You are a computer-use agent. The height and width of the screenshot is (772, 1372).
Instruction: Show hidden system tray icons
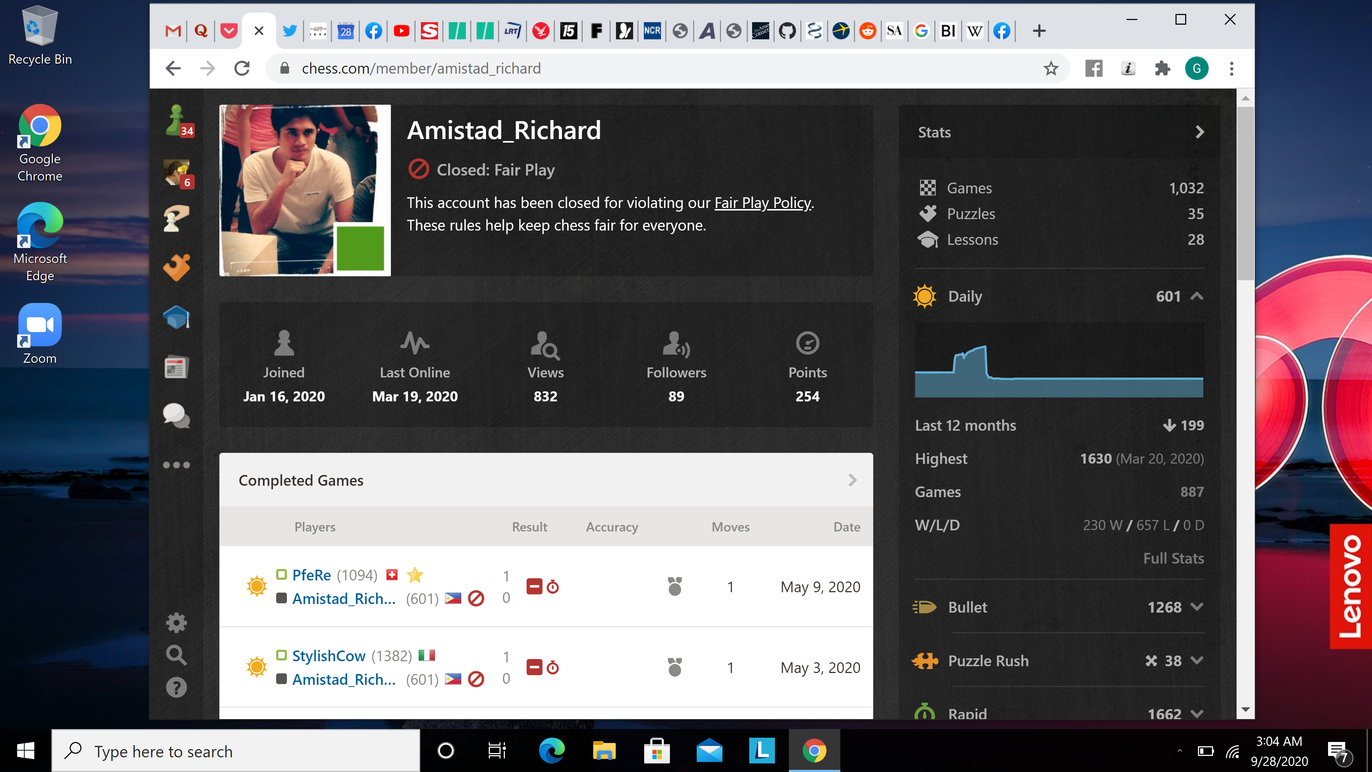(1179, 751)
